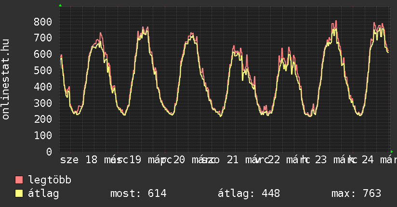Click the 100 y-axis label
The image size is (397, 207).
coord(43,136)
